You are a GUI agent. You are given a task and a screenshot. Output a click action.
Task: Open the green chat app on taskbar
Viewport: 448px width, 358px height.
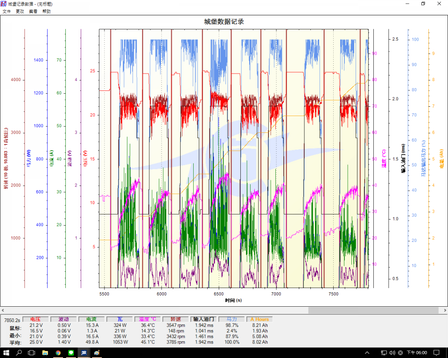coord(71,352)
